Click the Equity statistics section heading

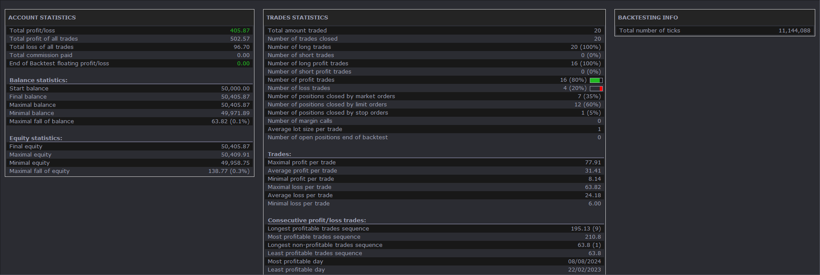[x=36, y=138]
